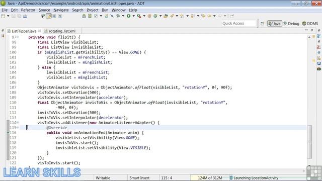Click the Back navigation arrow icon
Screen dimensions: 322x181
[x=209, y=16]
